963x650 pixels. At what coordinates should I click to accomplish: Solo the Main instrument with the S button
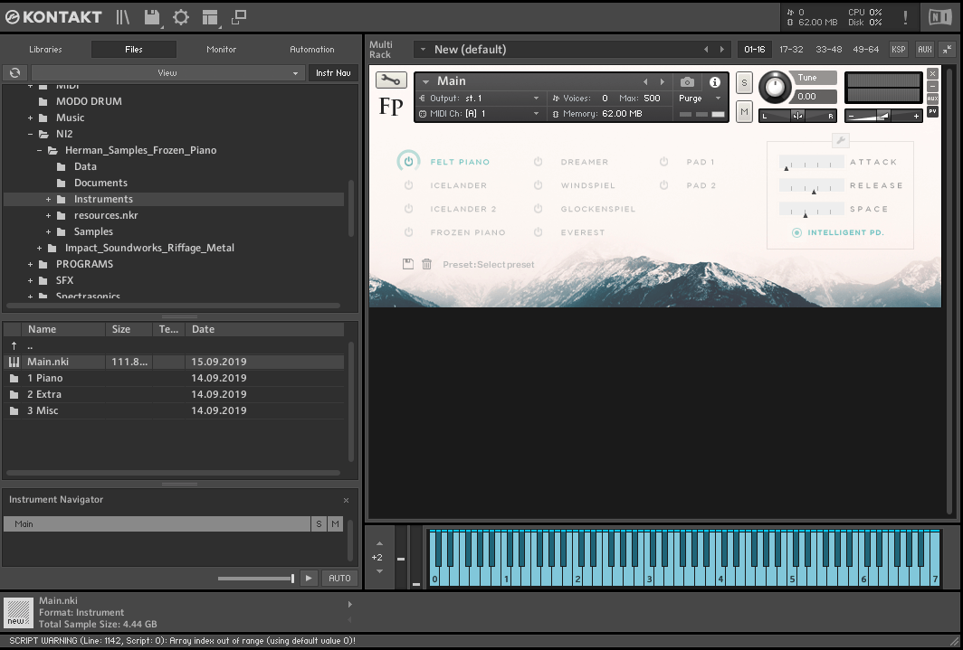(x=744, y=82)
